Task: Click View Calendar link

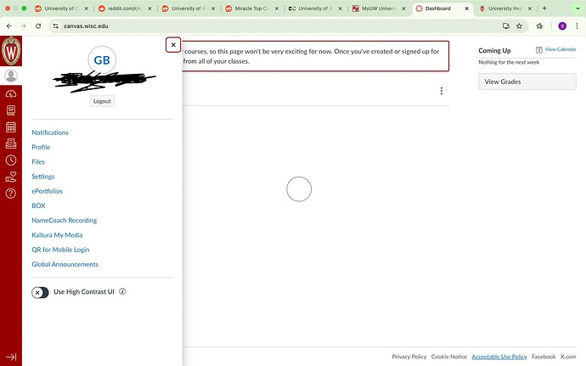Action: coord(561,49)
